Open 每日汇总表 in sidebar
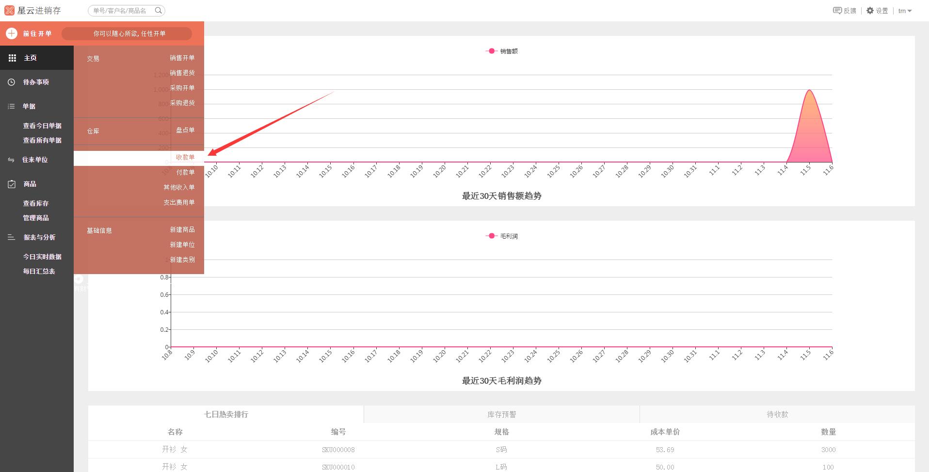 click(x=39, y=271)
